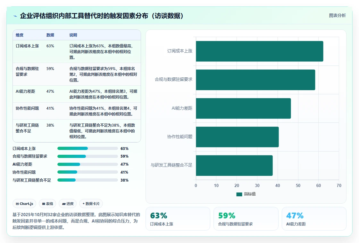The image size is (359, 243).
Task: Click the x-axis tick value 70
Action: coord(339,186)
